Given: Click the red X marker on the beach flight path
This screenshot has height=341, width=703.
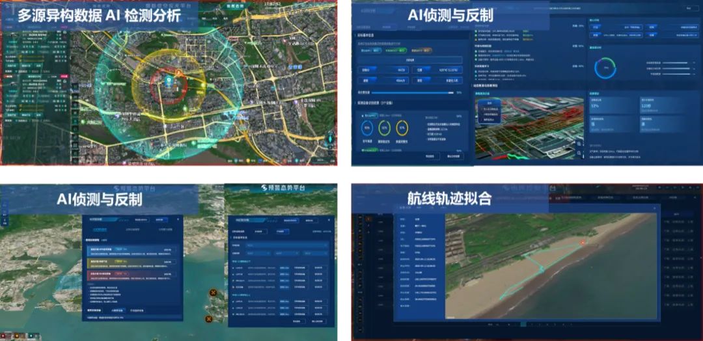Looking at the screenshot, I should (x=583, y=242).
